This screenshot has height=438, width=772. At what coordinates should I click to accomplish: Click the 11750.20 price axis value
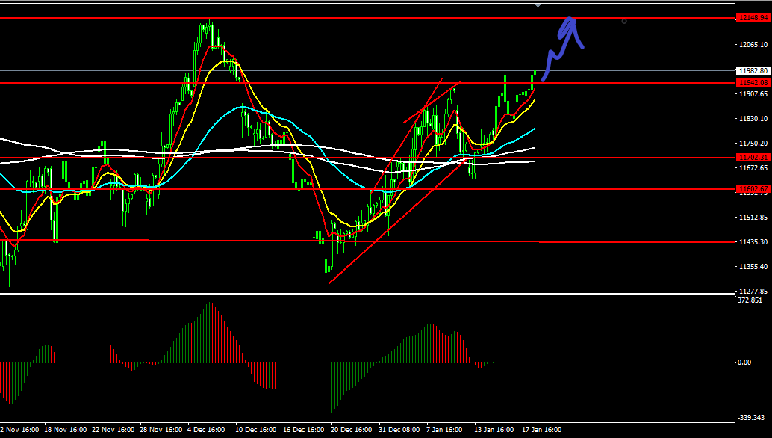click(753, 143)
